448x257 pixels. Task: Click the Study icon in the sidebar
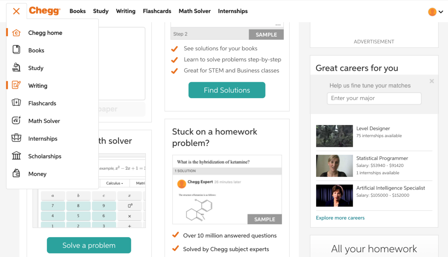click(x=16, y=68)
